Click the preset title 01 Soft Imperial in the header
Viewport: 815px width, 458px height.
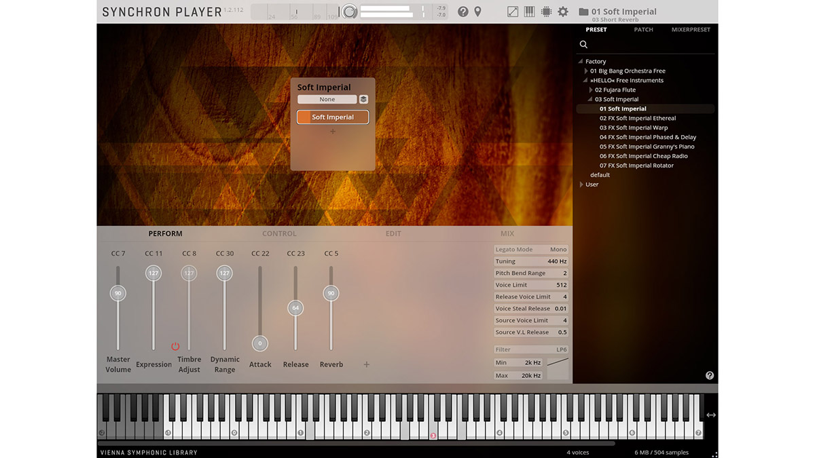click(624, 12)
